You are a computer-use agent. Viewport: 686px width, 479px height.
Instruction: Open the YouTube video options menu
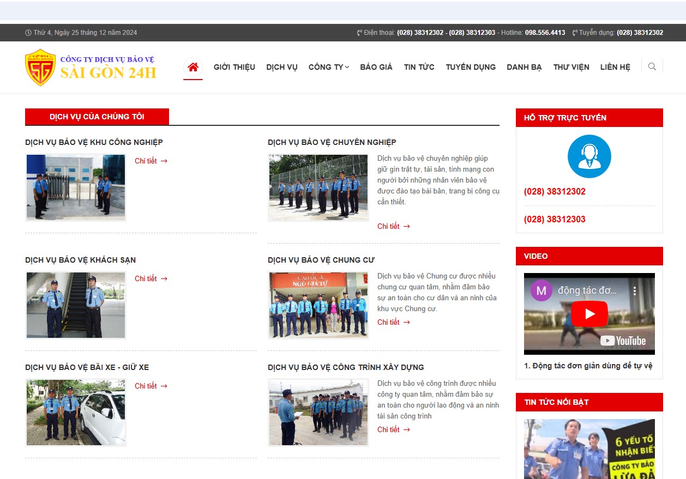[635, 290]
